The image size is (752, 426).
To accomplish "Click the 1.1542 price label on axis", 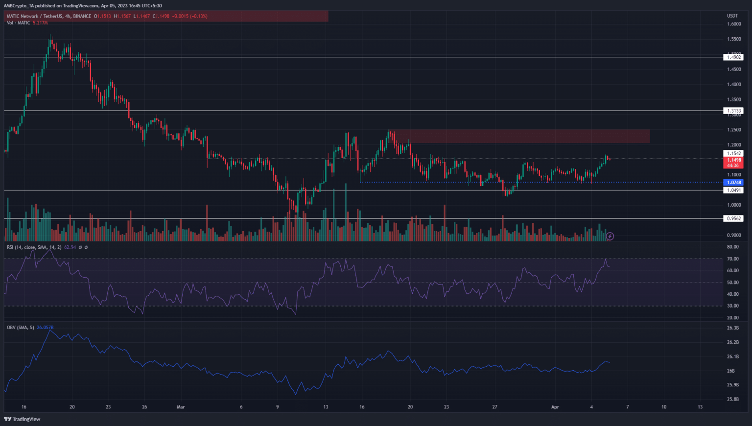I will pos(733,153).
